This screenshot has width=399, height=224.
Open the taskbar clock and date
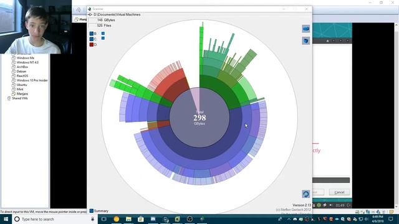click(x=378, y=219)
